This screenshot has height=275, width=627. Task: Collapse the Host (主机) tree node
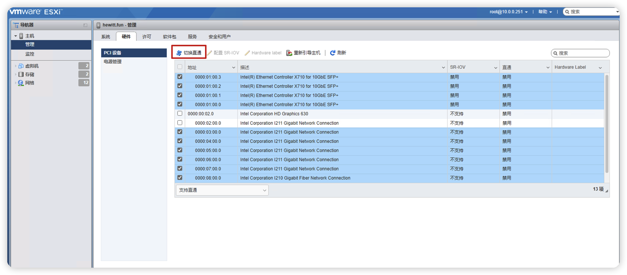coord(16,36)
